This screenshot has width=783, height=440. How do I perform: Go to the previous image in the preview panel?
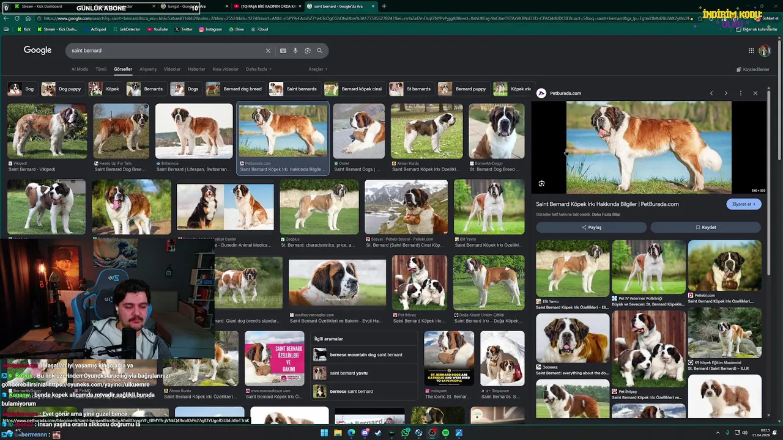[x=711, y=94]
